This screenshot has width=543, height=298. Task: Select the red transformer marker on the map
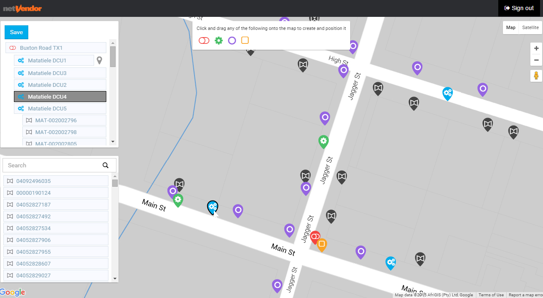315,237
